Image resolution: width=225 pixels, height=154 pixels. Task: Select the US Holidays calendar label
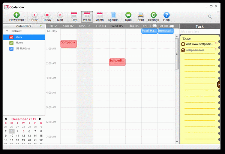pos(23,48)
